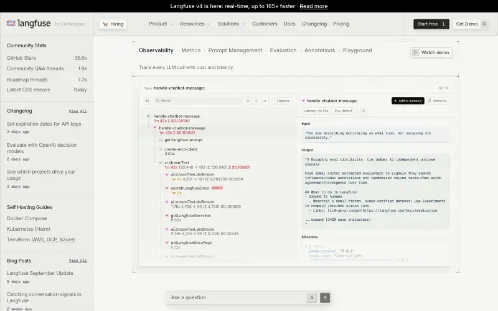Open the Docker Compose guide
498x311 pixels.
(27, 218)
